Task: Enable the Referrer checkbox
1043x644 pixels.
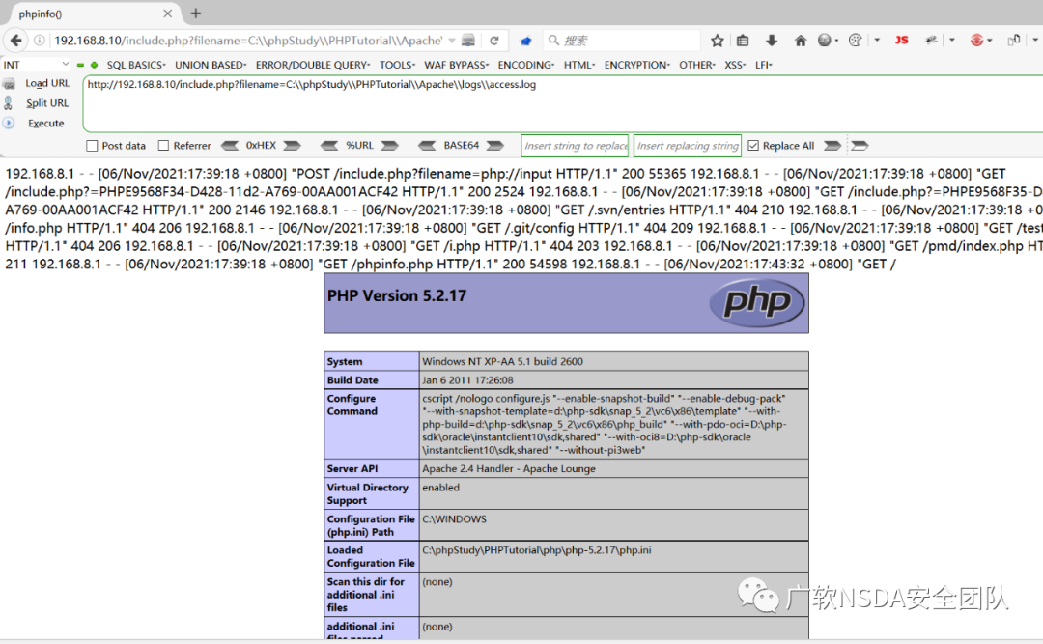Action: point(163,146)
